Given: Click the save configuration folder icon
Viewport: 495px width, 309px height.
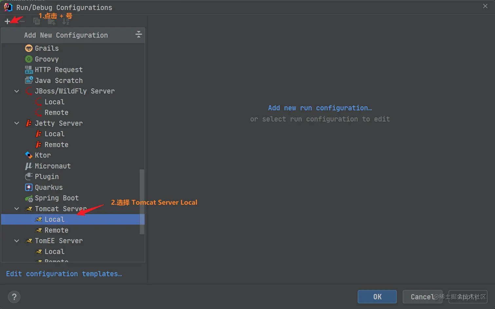Looking at the screenshot, I should tap(51, 21).
